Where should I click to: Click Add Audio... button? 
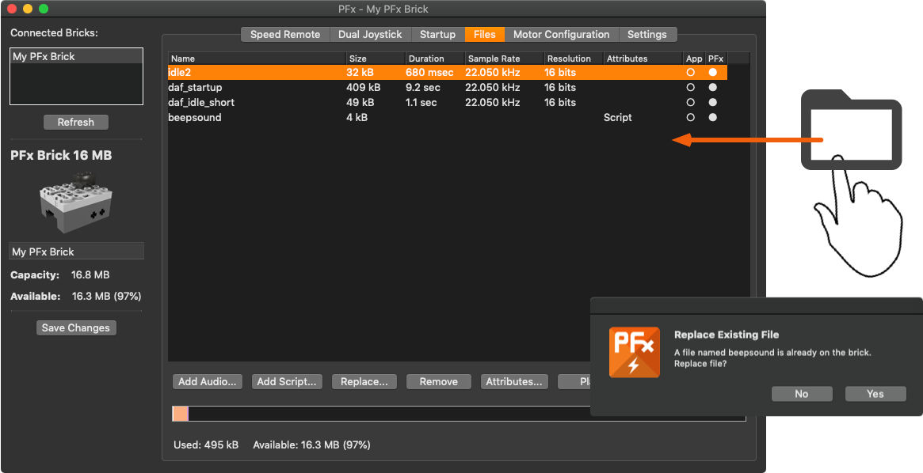tap(208, 381)
